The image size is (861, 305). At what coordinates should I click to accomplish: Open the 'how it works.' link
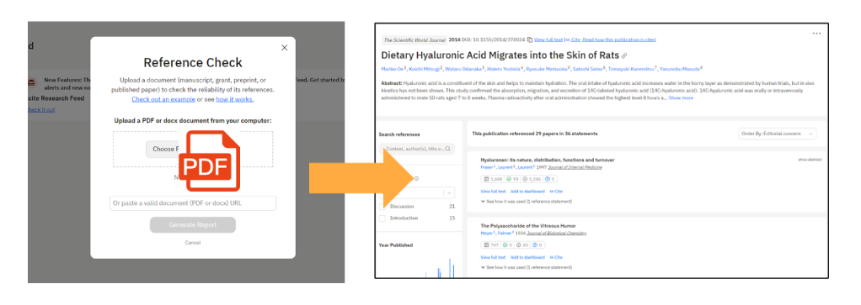234,99
